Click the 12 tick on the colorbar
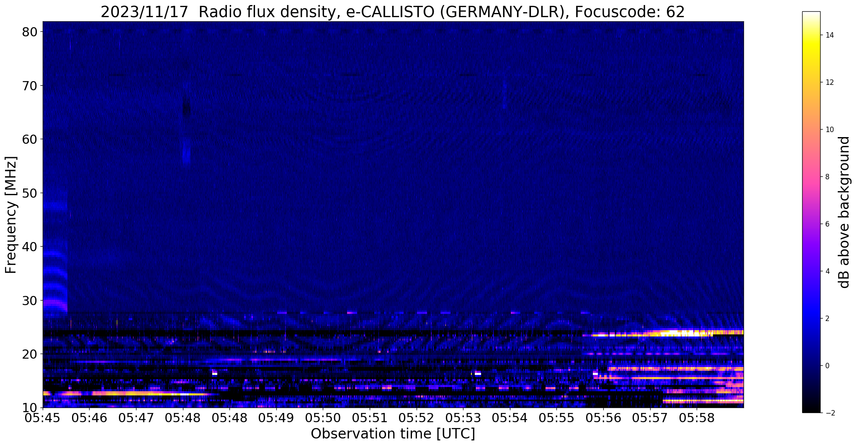 829,82
